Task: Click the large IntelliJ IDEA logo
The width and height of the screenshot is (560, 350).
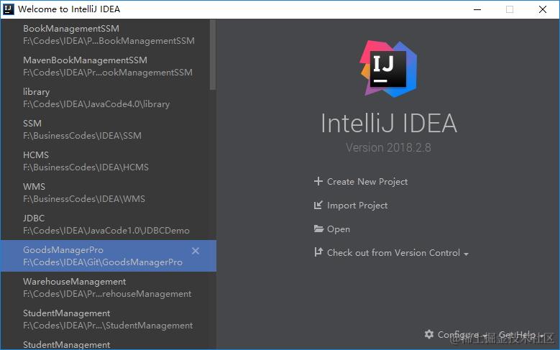Action: point(389,68)
